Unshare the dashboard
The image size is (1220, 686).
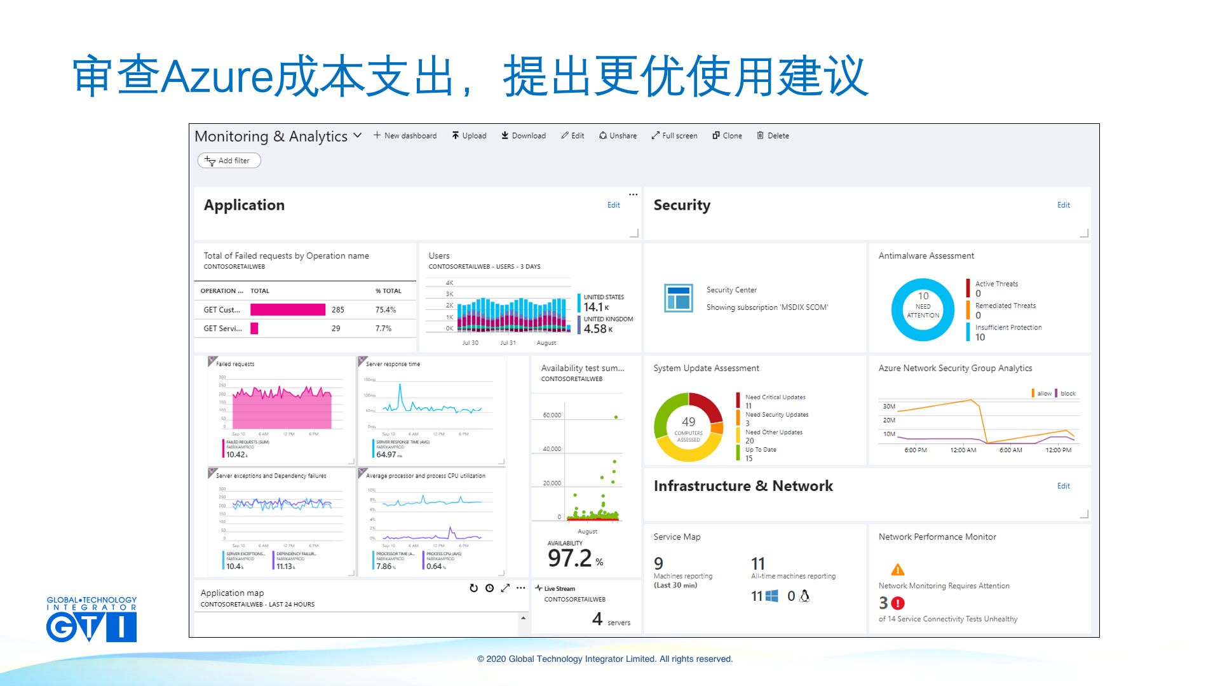point(618,135)
